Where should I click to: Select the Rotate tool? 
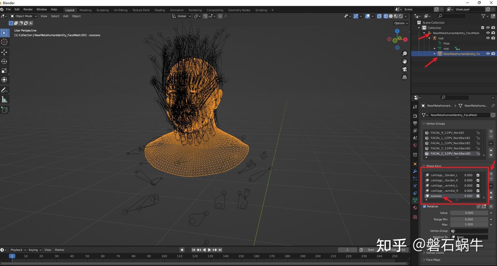(x=4, y=61)
